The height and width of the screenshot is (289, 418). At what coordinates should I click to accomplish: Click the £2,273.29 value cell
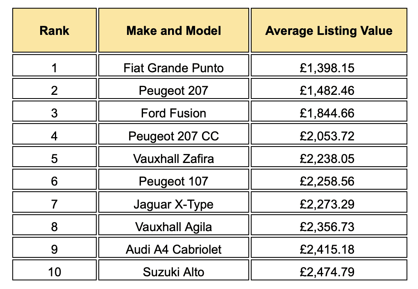pos(329,202)
